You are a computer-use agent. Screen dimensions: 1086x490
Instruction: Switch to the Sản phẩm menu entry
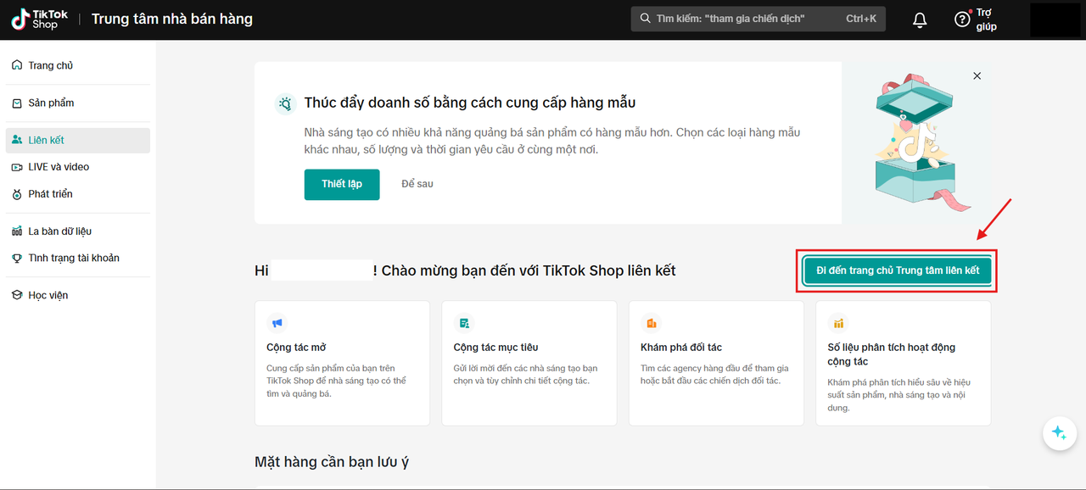tap(53, 103)
